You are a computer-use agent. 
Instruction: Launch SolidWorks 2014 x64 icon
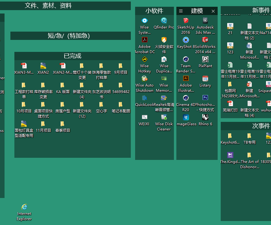coord(205,40)
